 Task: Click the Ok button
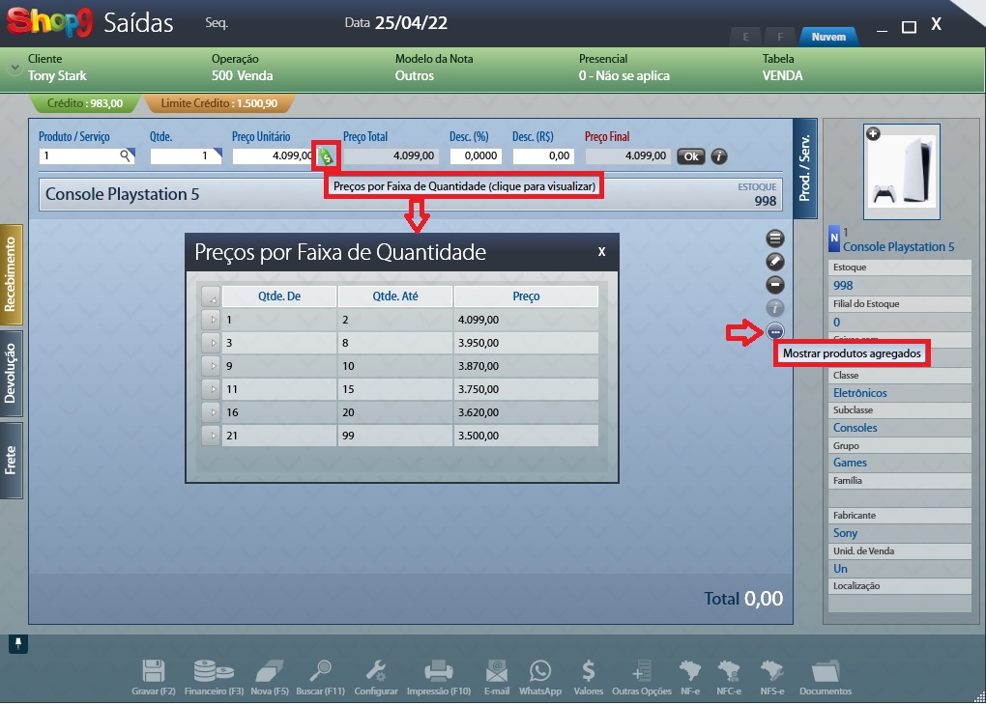click(x=691, y=156)
